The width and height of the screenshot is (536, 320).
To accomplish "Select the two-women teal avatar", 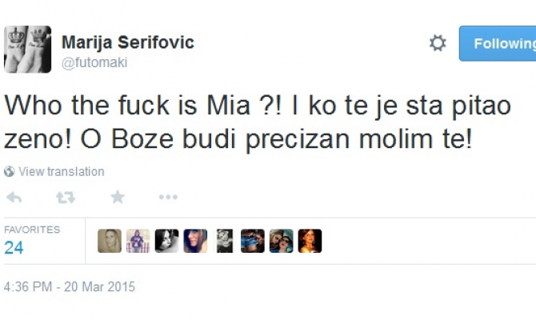I will (x=281, y=241).
